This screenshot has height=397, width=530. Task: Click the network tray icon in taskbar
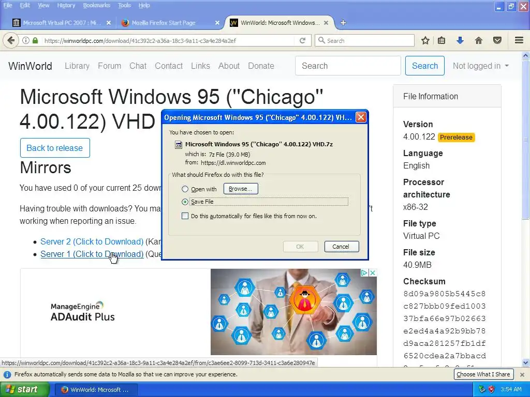482,389
